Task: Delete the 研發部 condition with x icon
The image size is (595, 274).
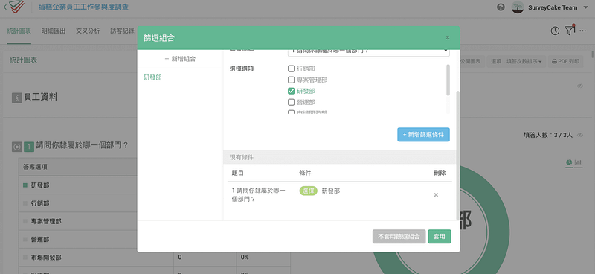Action: pyautogui.click(x=436, y=195)
